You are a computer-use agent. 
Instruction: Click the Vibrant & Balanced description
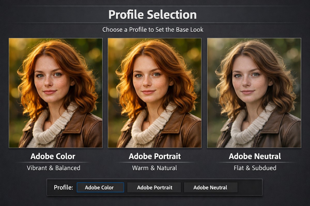coord(53,168)
